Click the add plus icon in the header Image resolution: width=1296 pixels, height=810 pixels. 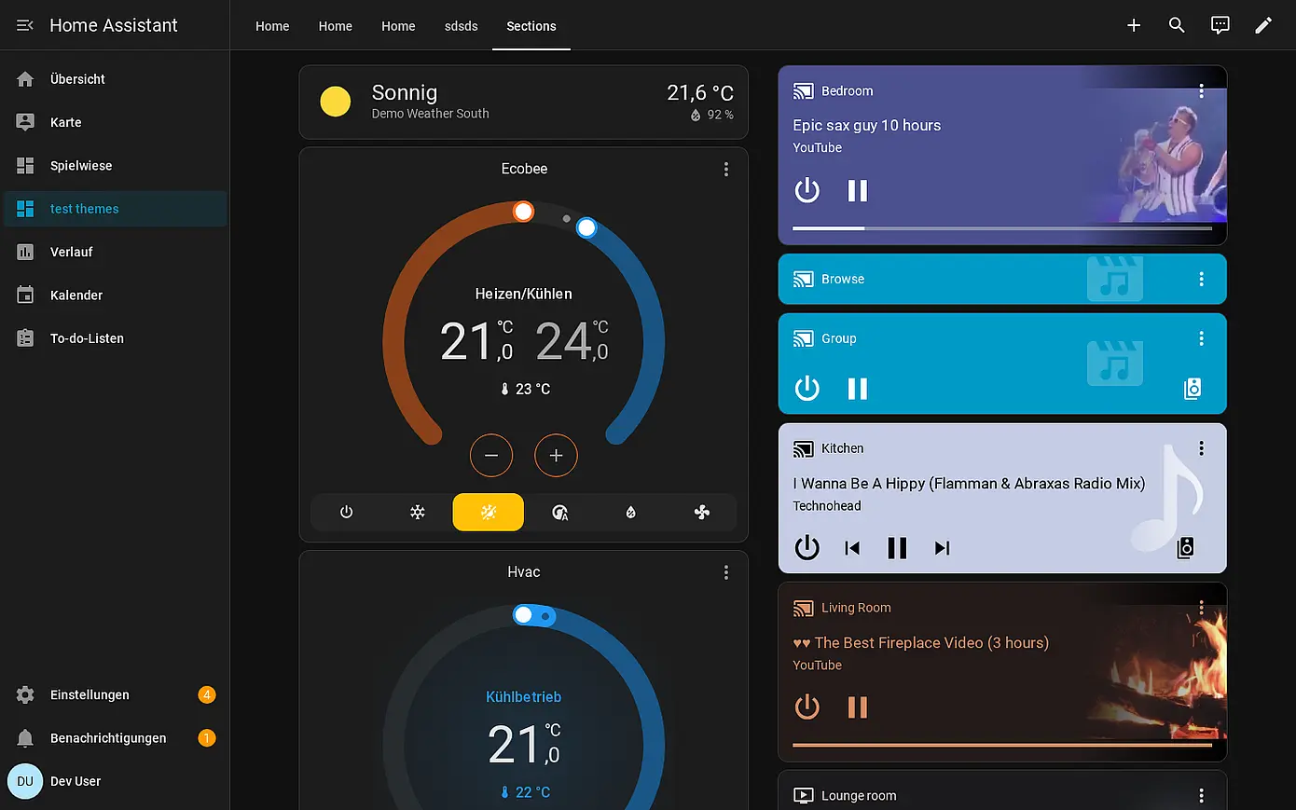(x=1134, y=25)
